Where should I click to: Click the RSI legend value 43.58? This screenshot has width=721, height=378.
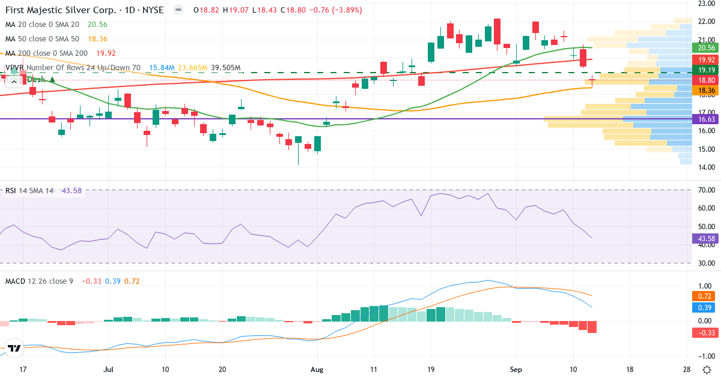pyautogui.click(x=71, y=191)
